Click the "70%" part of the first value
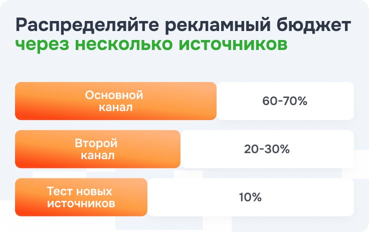The width and height of the screenshot is (369, 232). click(295, 101)
